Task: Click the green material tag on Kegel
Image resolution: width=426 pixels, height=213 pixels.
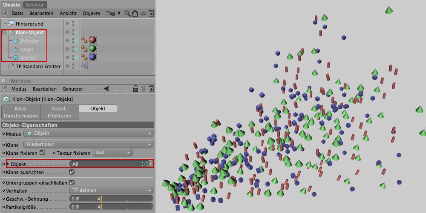Action: tap(92, 49)
